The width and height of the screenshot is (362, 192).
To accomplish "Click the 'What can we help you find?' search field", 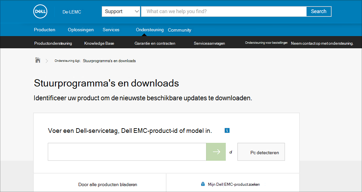I will click(223, 11).
